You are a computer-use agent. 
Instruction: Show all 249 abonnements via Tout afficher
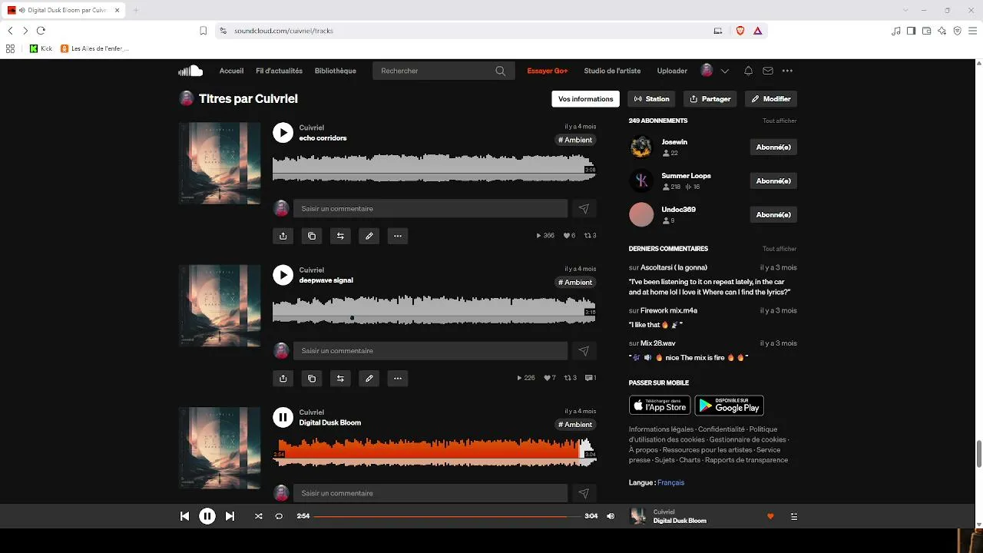779,121
